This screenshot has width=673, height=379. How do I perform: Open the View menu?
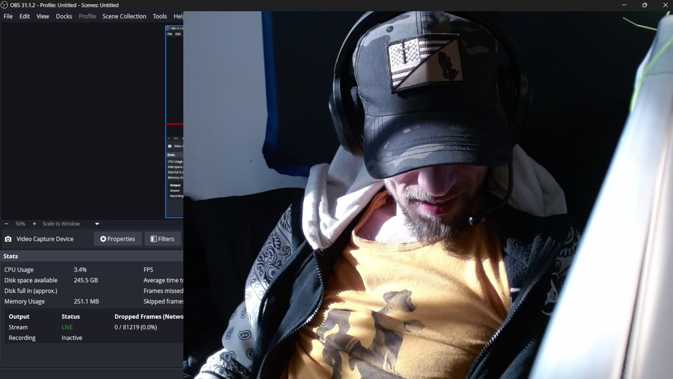point(43,16)
